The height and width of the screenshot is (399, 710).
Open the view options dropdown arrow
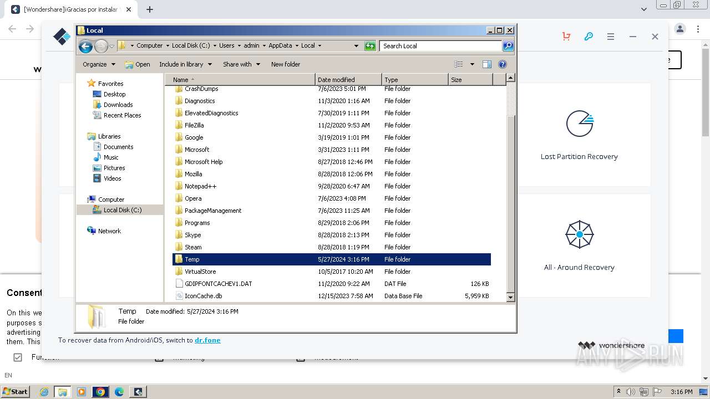[472, 64]
